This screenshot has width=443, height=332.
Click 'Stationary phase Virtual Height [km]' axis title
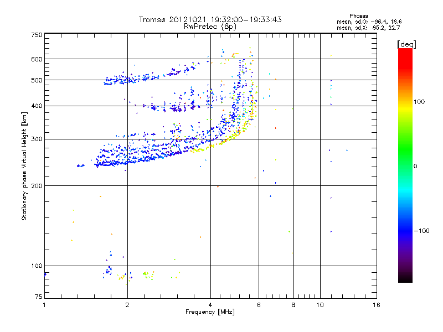[x=24, y=166]
